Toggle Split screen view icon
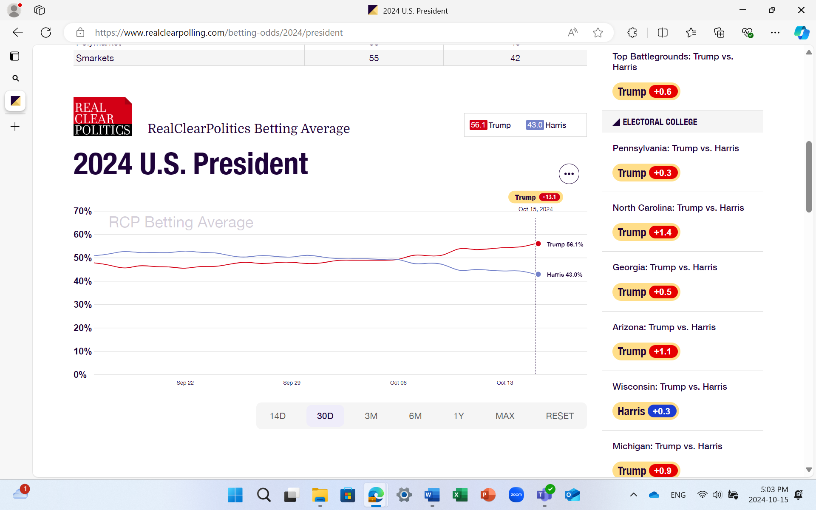Image resolution: width=816 pixels, height=510 pixels. [x=663, y=33]
